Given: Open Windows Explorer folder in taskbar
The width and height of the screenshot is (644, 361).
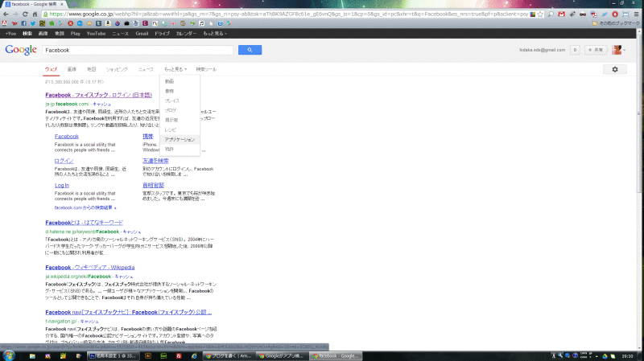Looking at the screenshot, I should [x=32, y=355].
